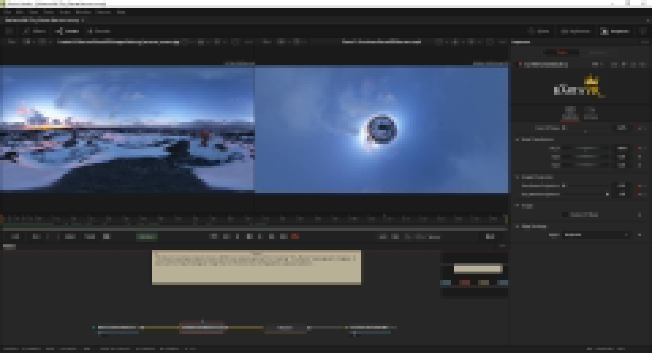Image resolution: width=652 pixels, height=353 pixels.
Task: Open the last menu in the menu bar
Action: click(121, 12)
